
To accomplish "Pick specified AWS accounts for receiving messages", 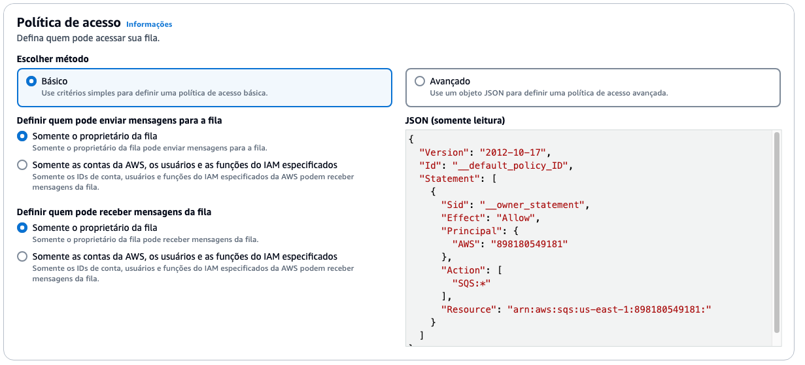I will click(23, 256).
